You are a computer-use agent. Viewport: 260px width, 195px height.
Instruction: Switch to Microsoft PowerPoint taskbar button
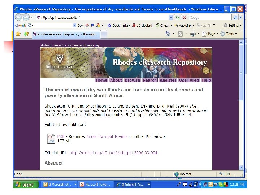pyautogui.click(x=96, y=185)
